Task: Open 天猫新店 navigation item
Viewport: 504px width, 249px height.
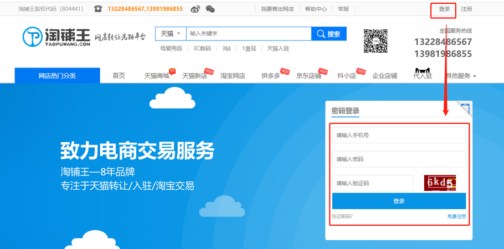Action: click(194, 76)
